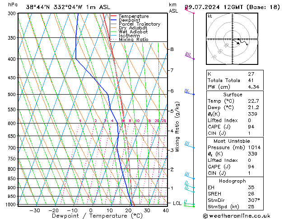Click the Most Unstable section heading
The image size is (284, 219).
point(232,141)
